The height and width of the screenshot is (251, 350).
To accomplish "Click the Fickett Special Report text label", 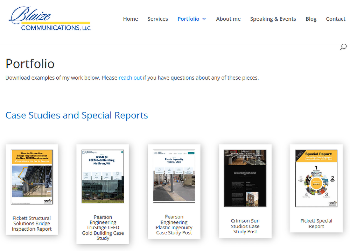I will [316, 223].
